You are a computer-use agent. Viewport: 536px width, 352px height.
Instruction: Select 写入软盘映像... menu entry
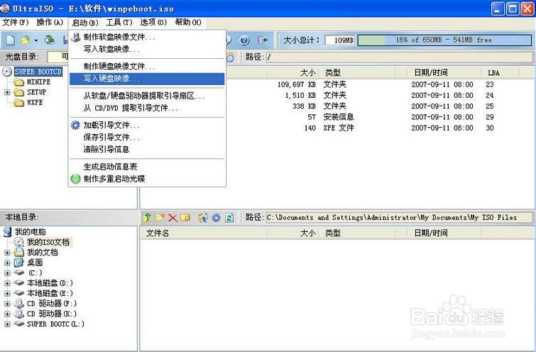pyautogui.click(x=147, y=49)
